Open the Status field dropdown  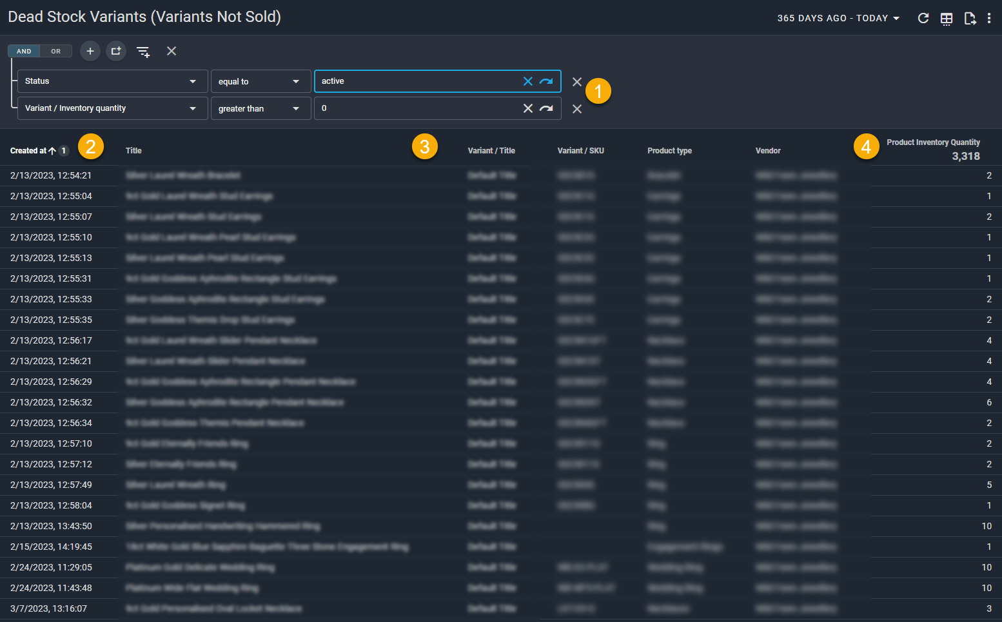[x=112, y=81]
